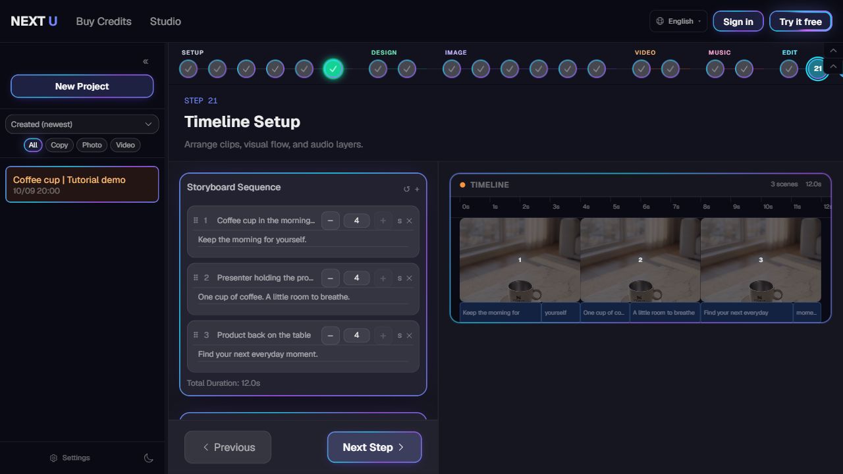Image resolution: width=843 pixels, height=474 pixels.
Task: Click the upper chevron arrow beside the stepper
Action: click(833, 51)
